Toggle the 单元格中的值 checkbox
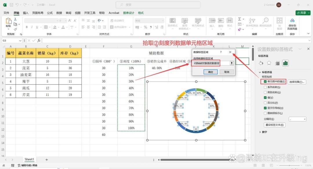The image size is (313, 169). pos(265,82)
